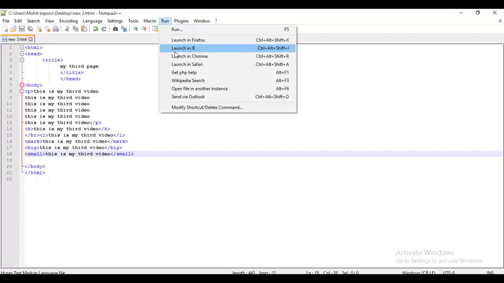The height and width of the screenshot is (283, 504).
Task: Click the Save All toolbar icon
Action: (x=30, y=29)
